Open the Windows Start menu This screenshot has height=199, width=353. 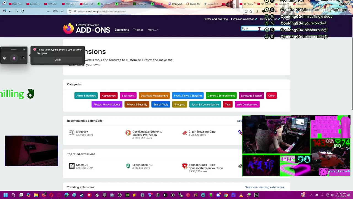[5, 195]
